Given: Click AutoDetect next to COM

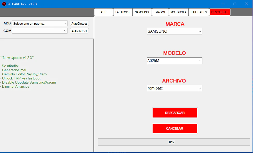Looking at the screenshot, I should [x=79, y=31].
